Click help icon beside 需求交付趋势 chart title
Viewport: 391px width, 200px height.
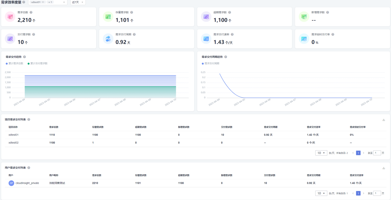pos(25,57)
